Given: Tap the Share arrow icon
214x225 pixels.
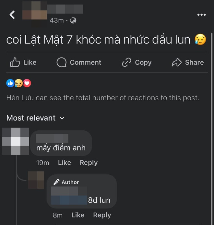Looking at the screenshot, I should click(177, 62).
